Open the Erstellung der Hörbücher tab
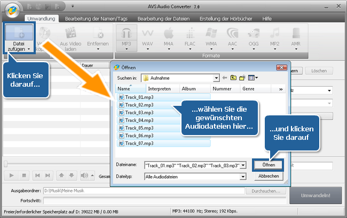347x218 pixels. pos(226,19)
